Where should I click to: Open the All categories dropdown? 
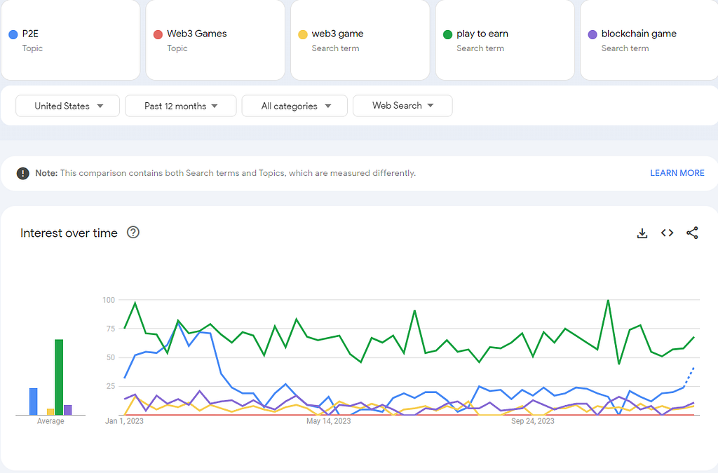click(294, 106)
